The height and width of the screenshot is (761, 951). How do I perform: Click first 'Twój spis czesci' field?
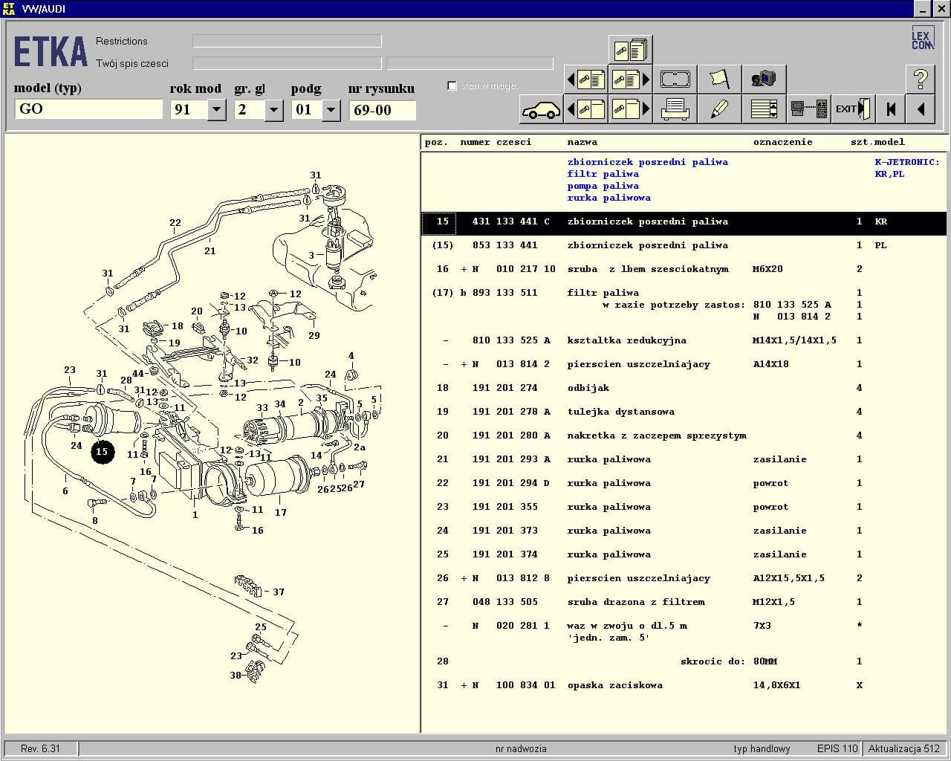tap(287, 63)
